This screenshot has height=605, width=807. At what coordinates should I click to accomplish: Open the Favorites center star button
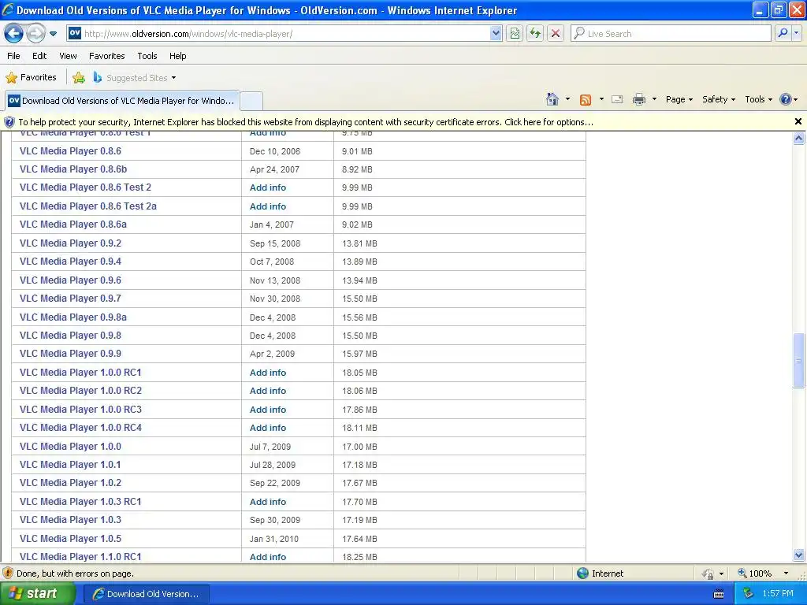[x=31, y=78]
